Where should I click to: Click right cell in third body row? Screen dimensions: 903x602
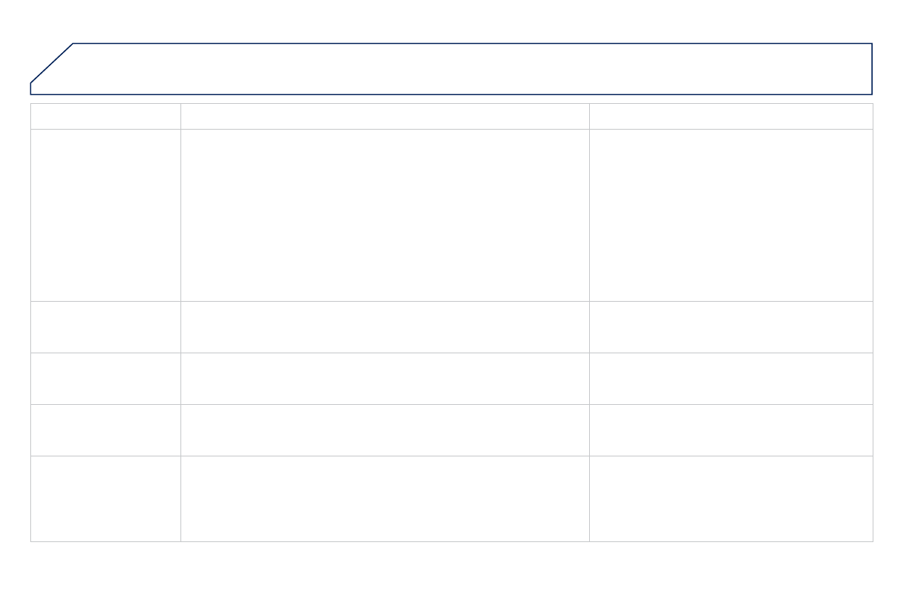(x=731, y=378)
